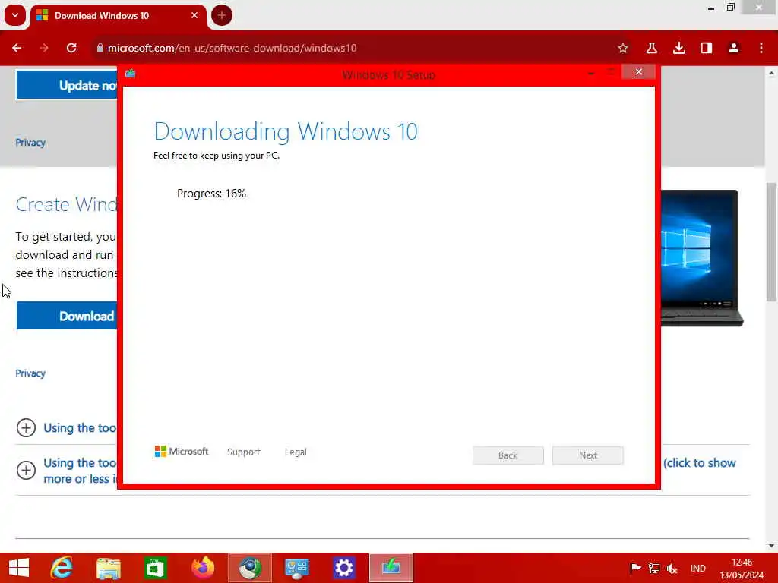Toggle the browser side panel icon

[707, 48]
